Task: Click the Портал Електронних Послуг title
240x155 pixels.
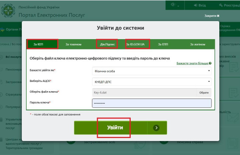Action: tap(52, 15)
